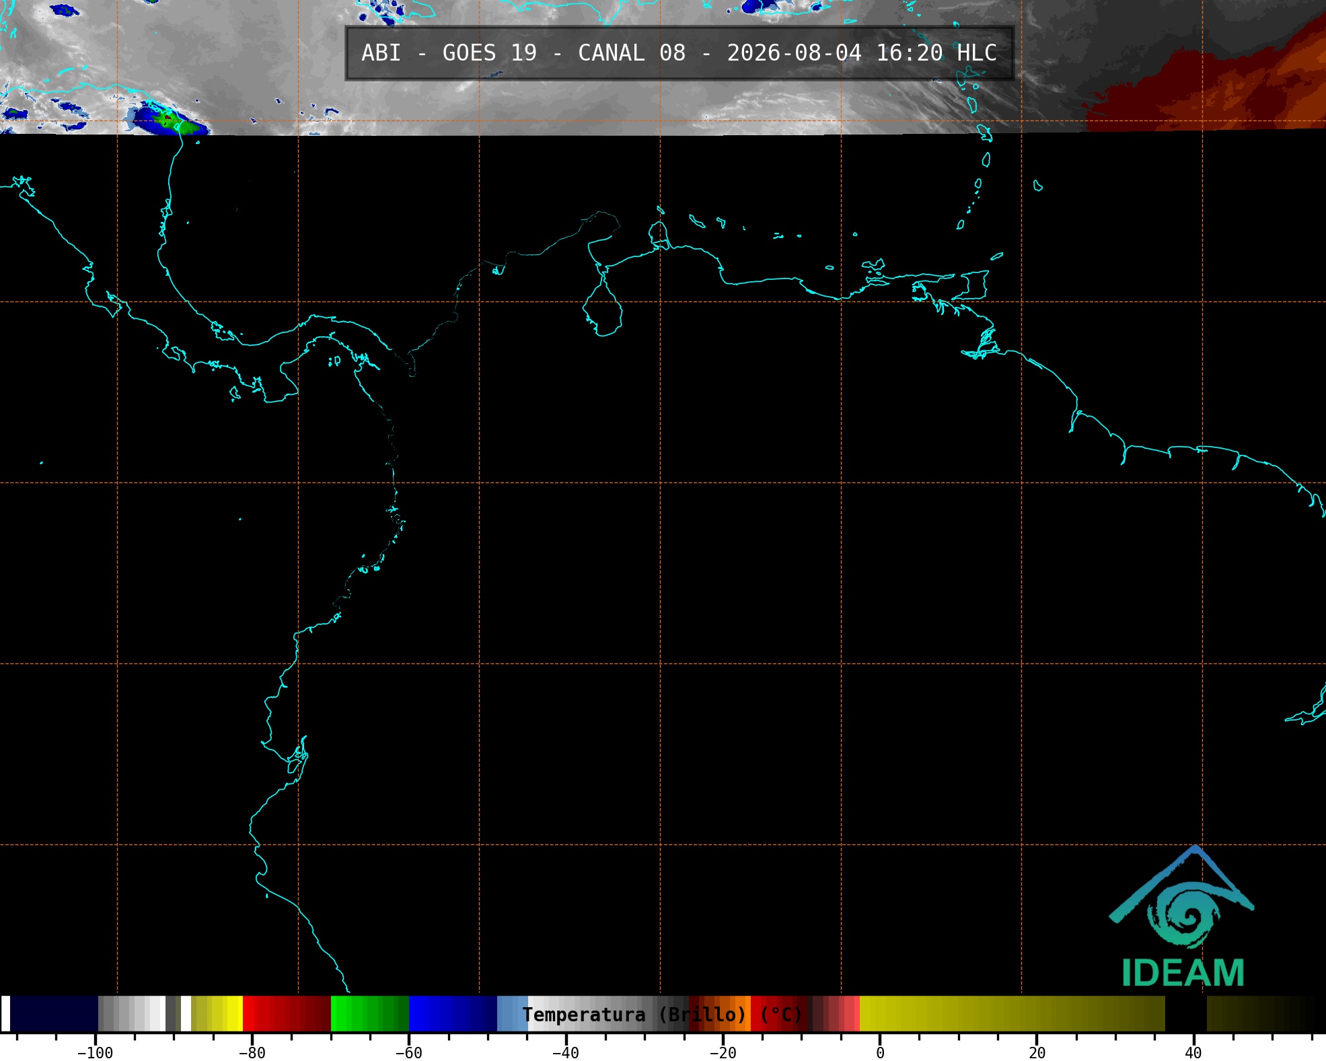Viewport: 1326px width, 1061px height.
Task: Click the -80 scale label
Action: click(252, 1053)
